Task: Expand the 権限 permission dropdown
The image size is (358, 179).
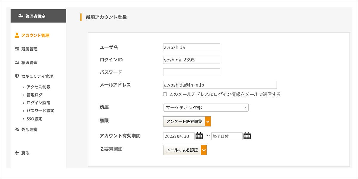Action: [x=208, y=121]
